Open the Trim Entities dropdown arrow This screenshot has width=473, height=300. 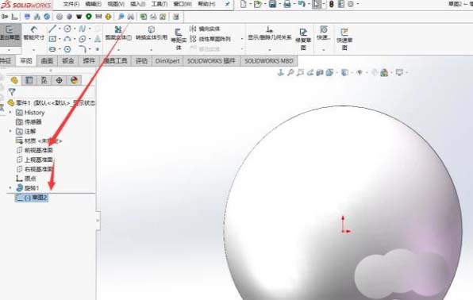118,49
